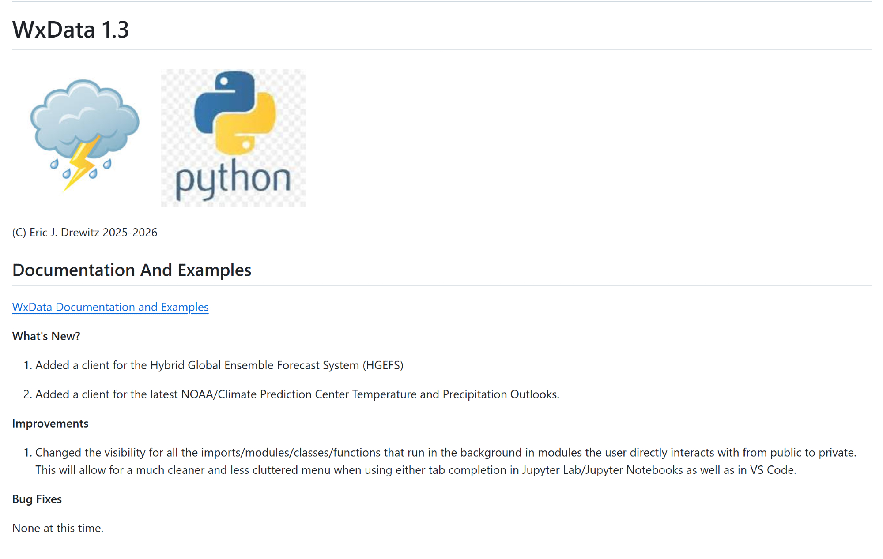Click the Python logo image
This screenshot has height=559, width=883.
click(x=233, y=138)
